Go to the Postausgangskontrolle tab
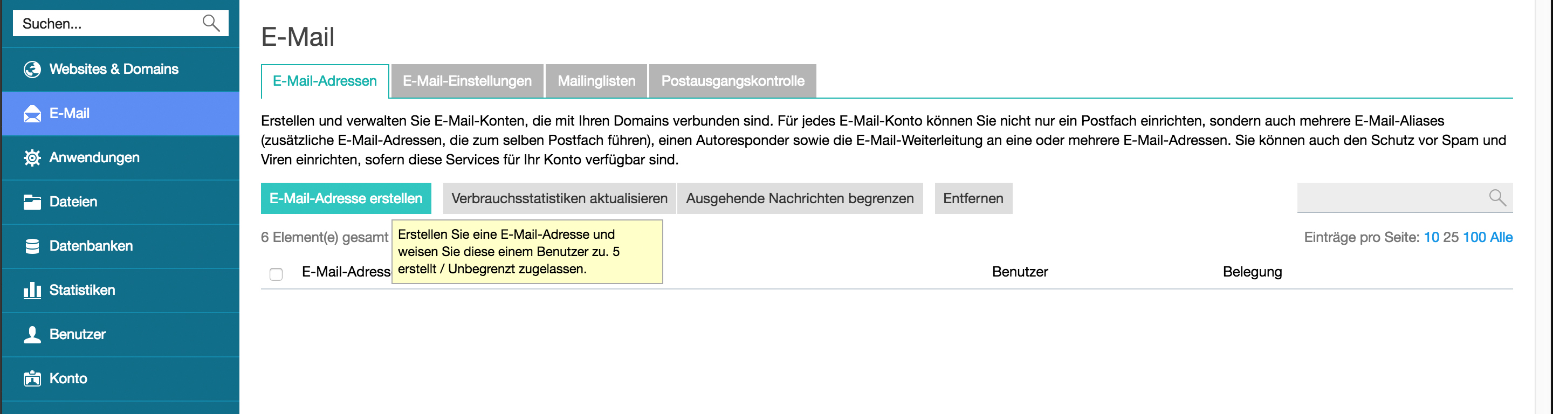Image resolution: width=1553 pixels, height=414 pixels. [732, 81]
